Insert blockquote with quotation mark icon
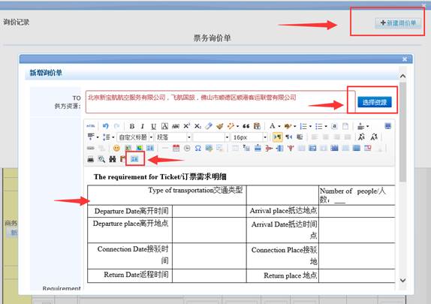This screenshot has height=304, width=431. (246, 126)
